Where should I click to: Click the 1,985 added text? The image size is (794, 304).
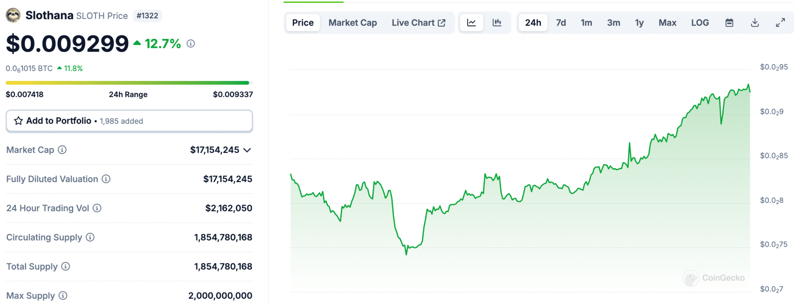pyautogui.click(x=121, y=121)
